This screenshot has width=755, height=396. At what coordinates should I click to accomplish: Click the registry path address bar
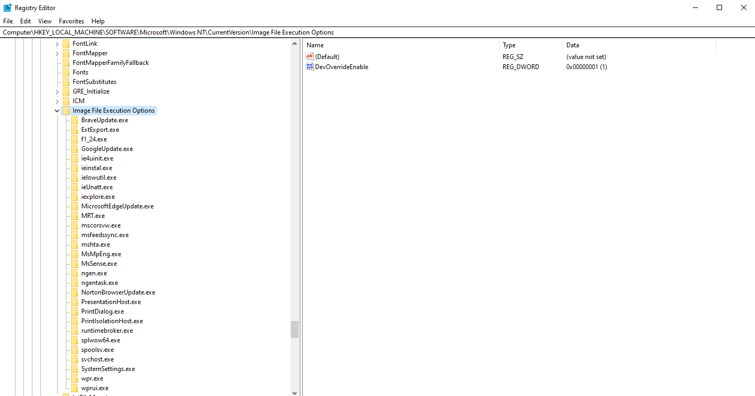pos(377,32)
